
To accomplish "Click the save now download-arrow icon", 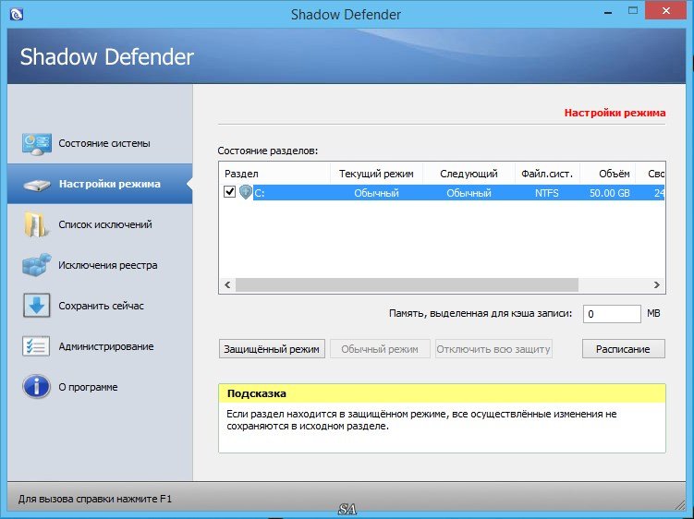I will point(36,306).
